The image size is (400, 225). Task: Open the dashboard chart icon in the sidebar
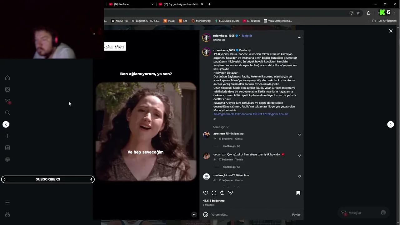click(7, 148)
